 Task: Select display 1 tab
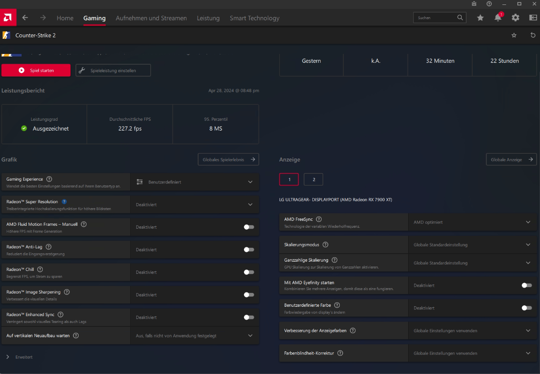(x=289, y=180)
